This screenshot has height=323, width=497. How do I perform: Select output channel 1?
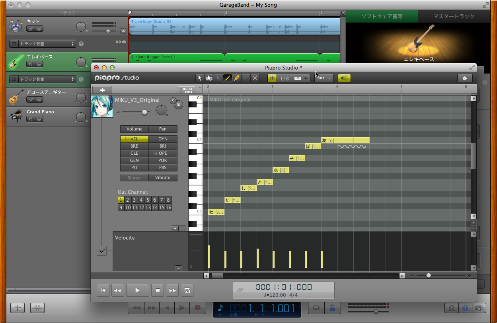click(121, 200)
